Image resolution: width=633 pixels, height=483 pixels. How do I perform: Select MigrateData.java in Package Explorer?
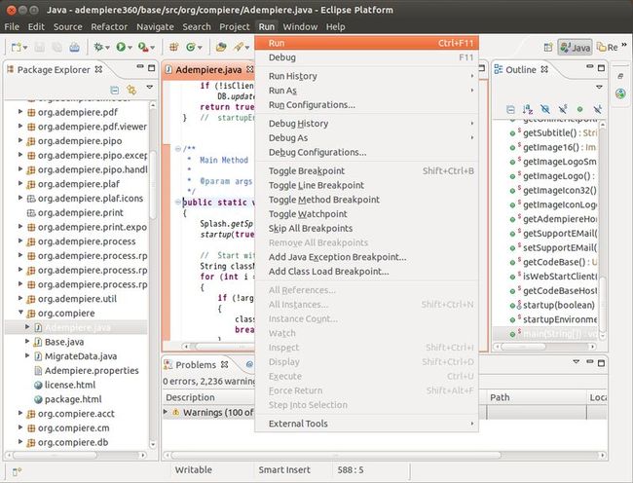click(81, 356)
